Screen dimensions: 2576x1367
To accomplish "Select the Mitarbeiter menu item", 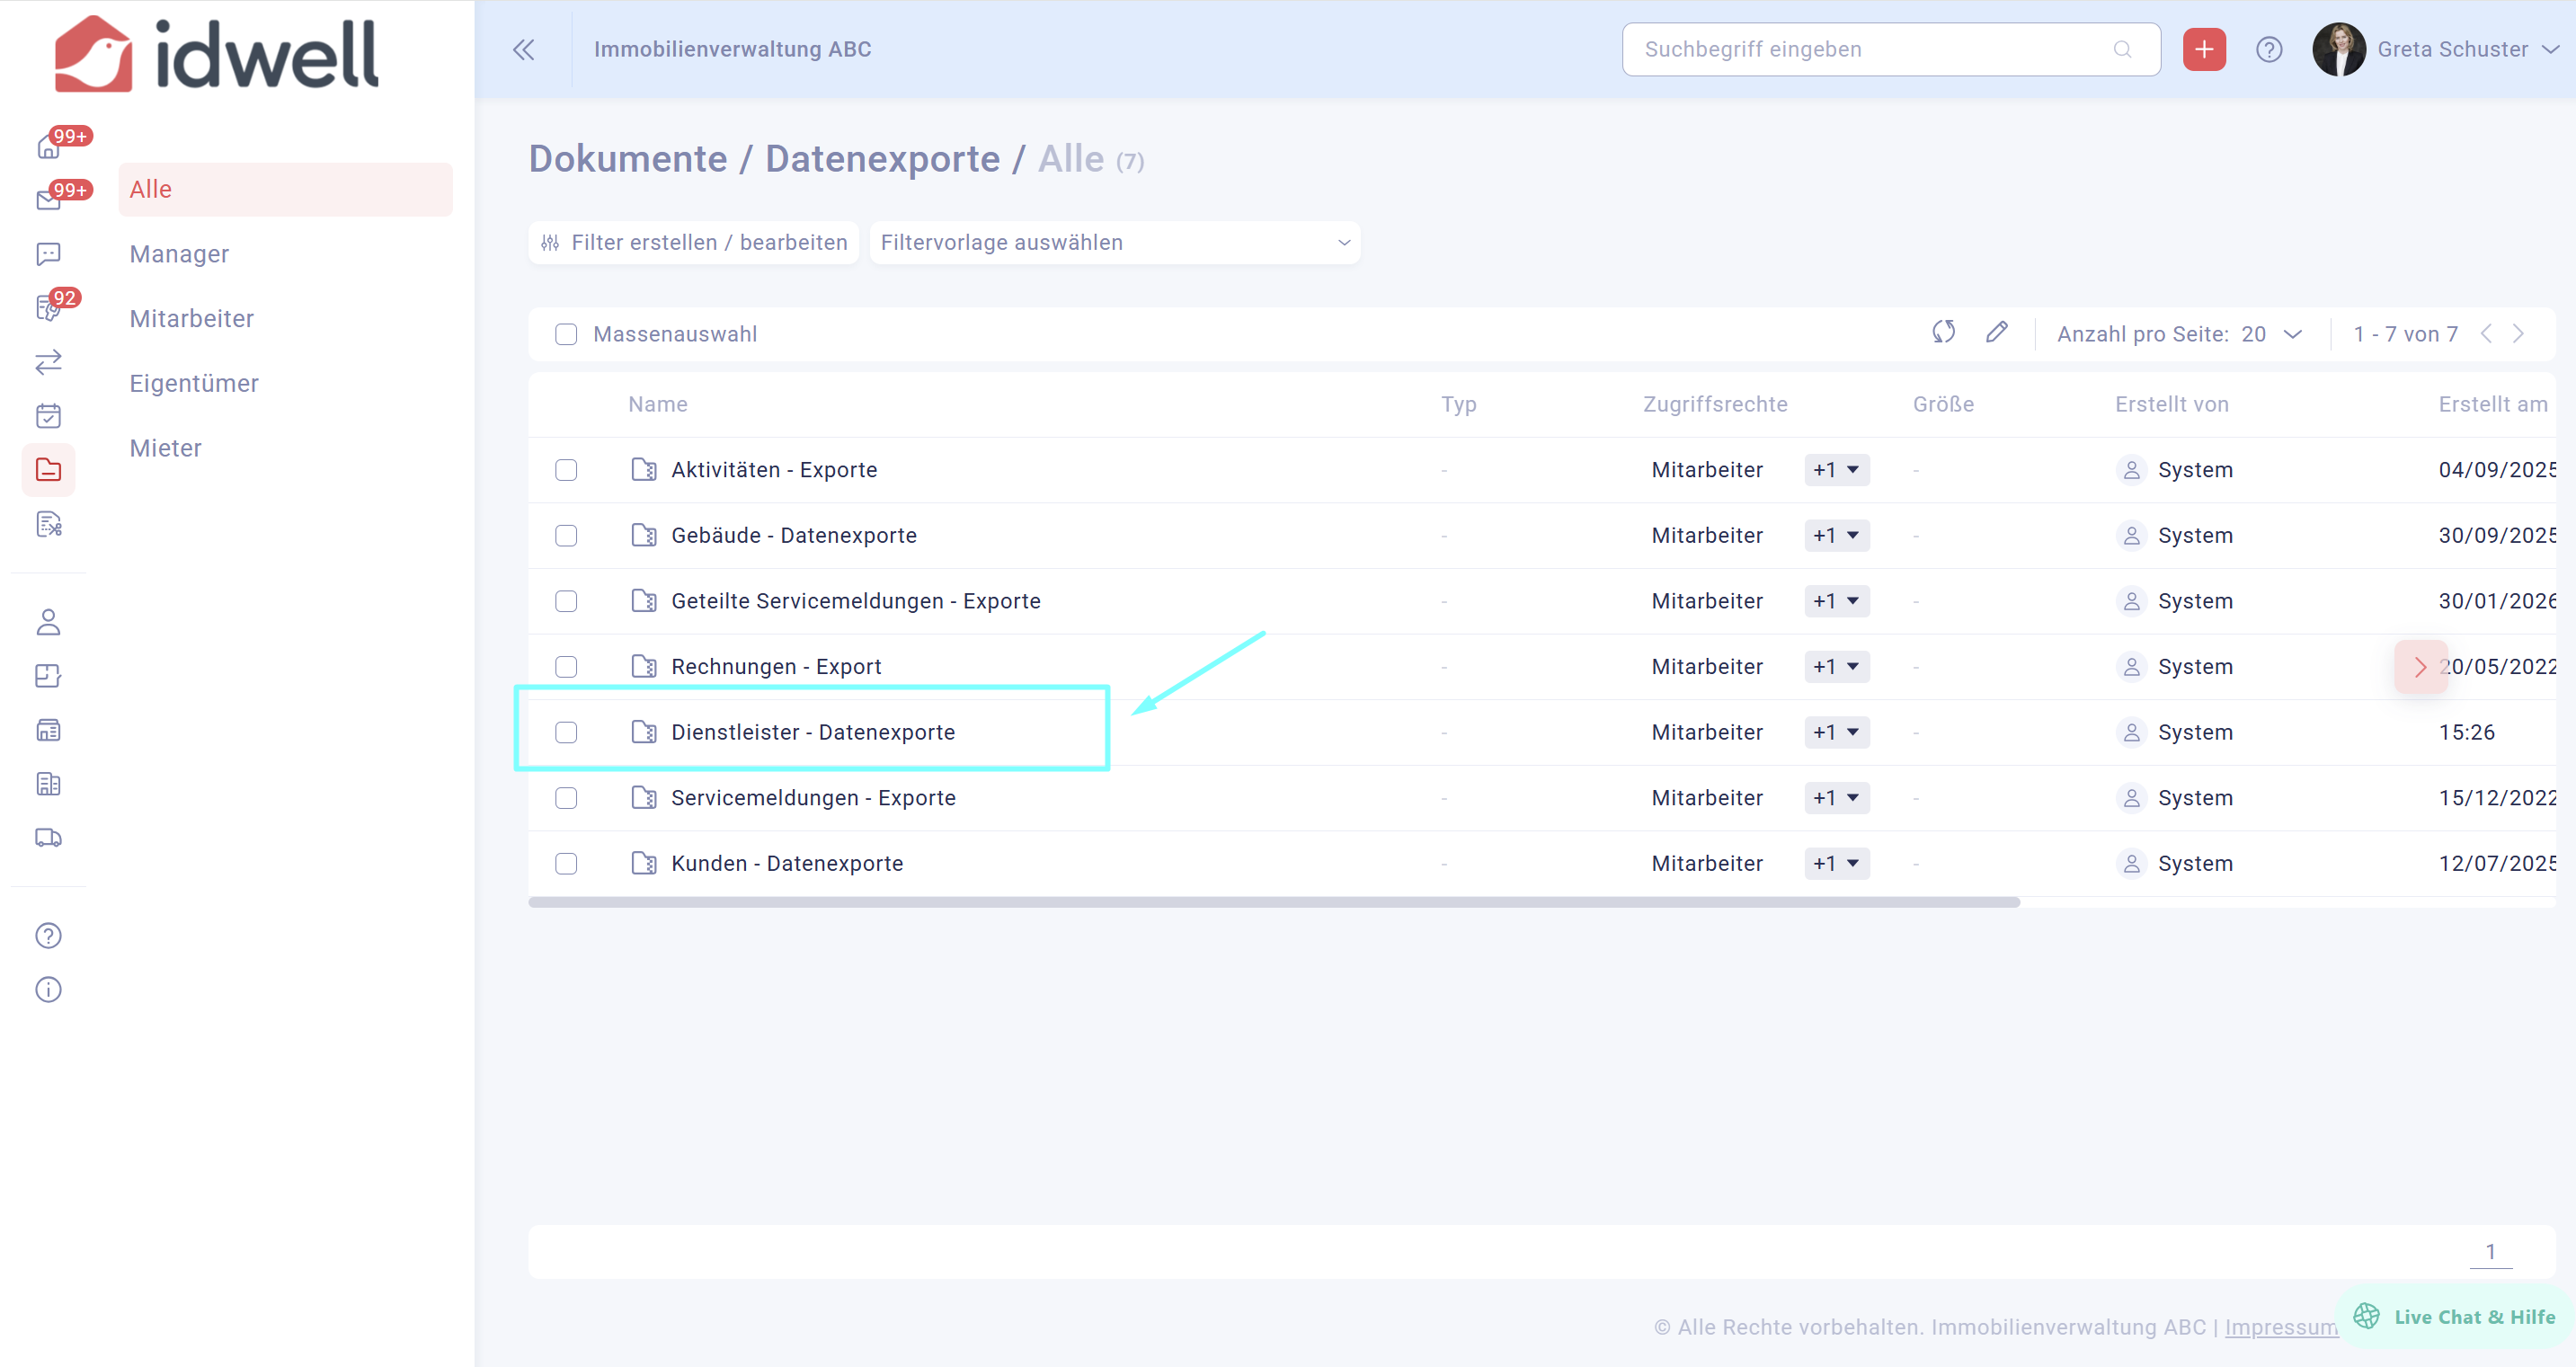I will point(192,318).
